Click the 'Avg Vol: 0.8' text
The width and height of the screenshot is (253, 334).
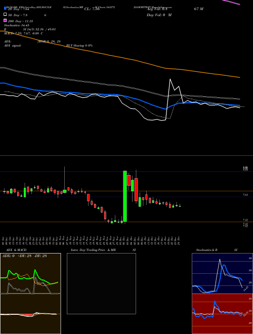(157, 9)
